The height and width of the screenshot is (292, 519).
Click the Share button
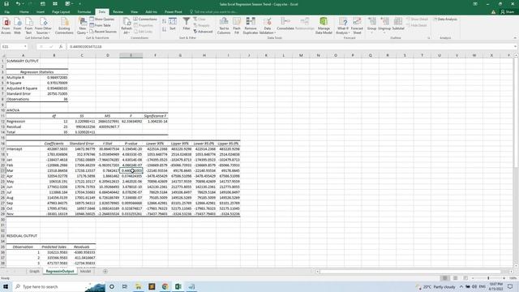[x=508, y=11]
